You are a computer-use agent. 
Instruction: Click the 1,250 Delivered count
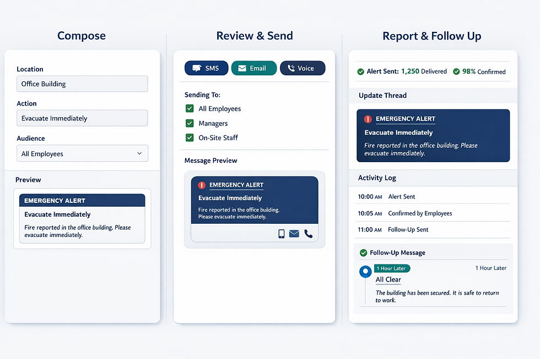(424, 71)
